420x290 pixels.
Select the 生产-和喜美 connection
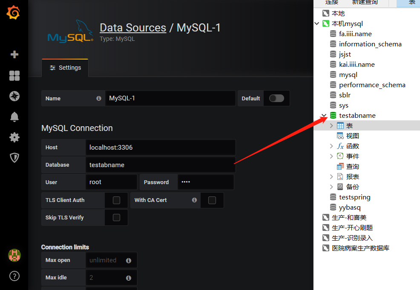349,218
